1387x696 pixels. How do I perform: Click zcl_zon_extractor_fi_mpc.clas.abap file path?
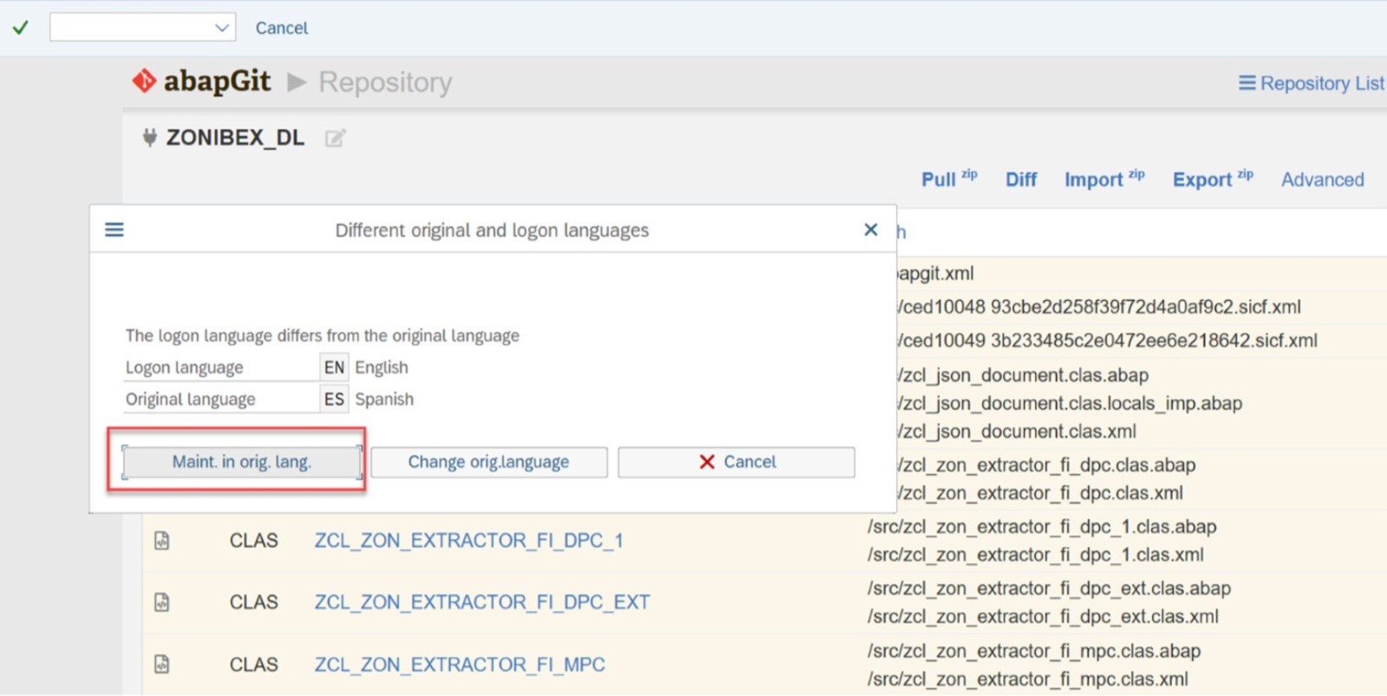click(x=1034, y=651)
